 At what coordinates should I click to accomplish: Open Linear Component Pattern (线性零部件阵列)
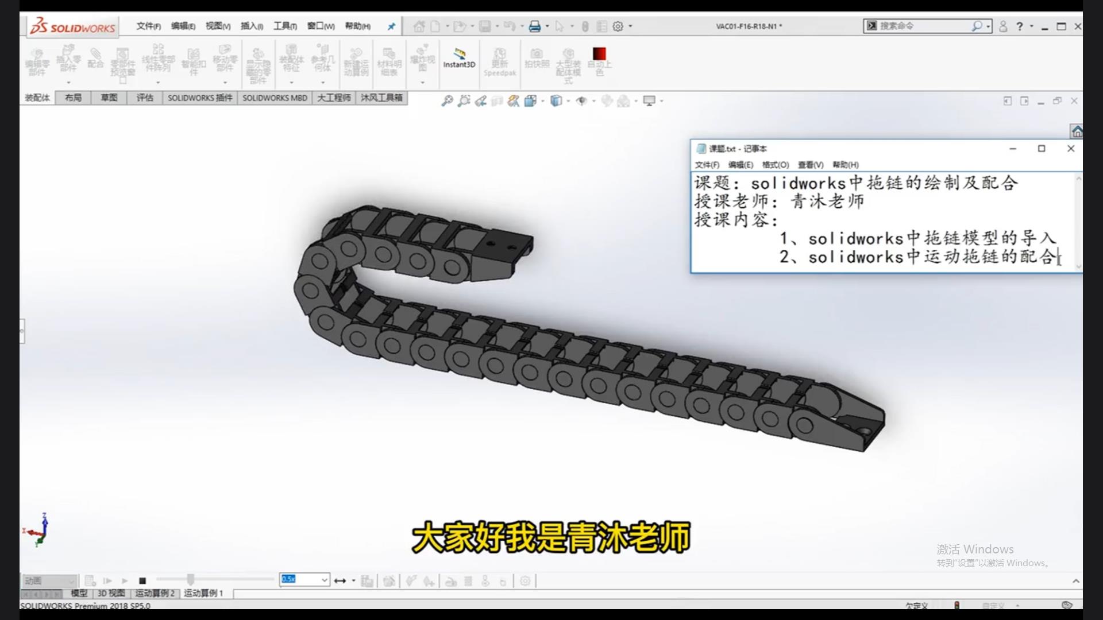tap(158, 58)
